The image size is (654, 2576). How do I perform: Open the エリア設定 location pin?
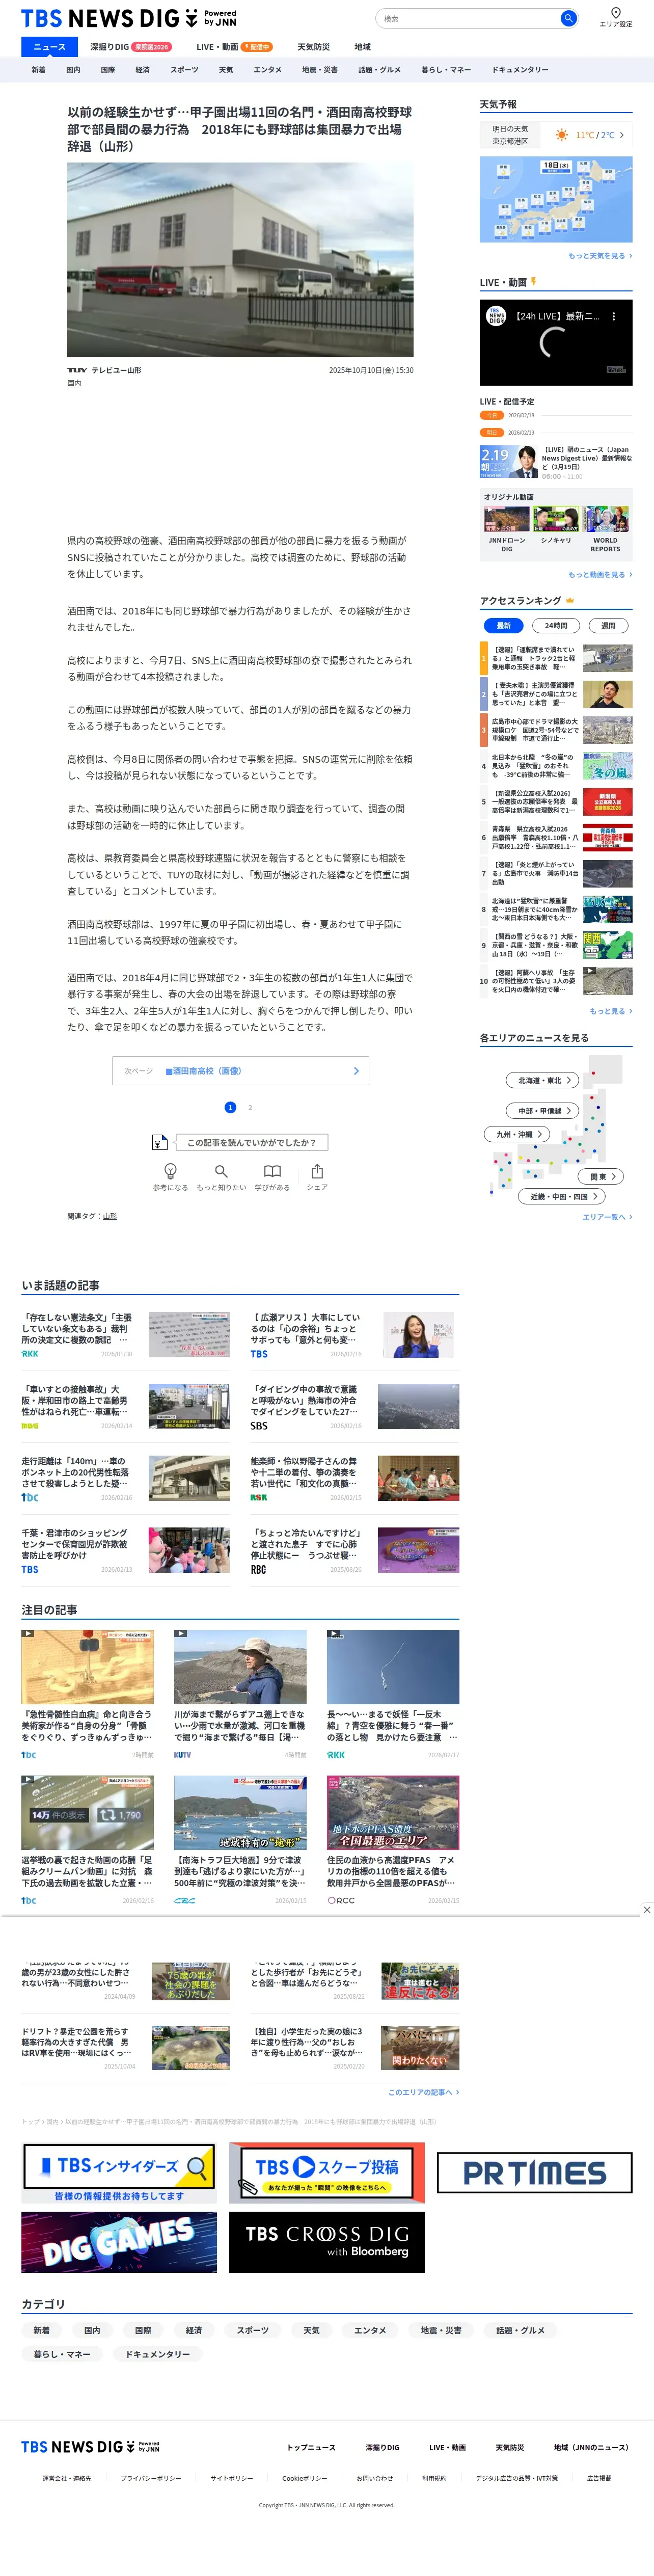coord(615,17)
